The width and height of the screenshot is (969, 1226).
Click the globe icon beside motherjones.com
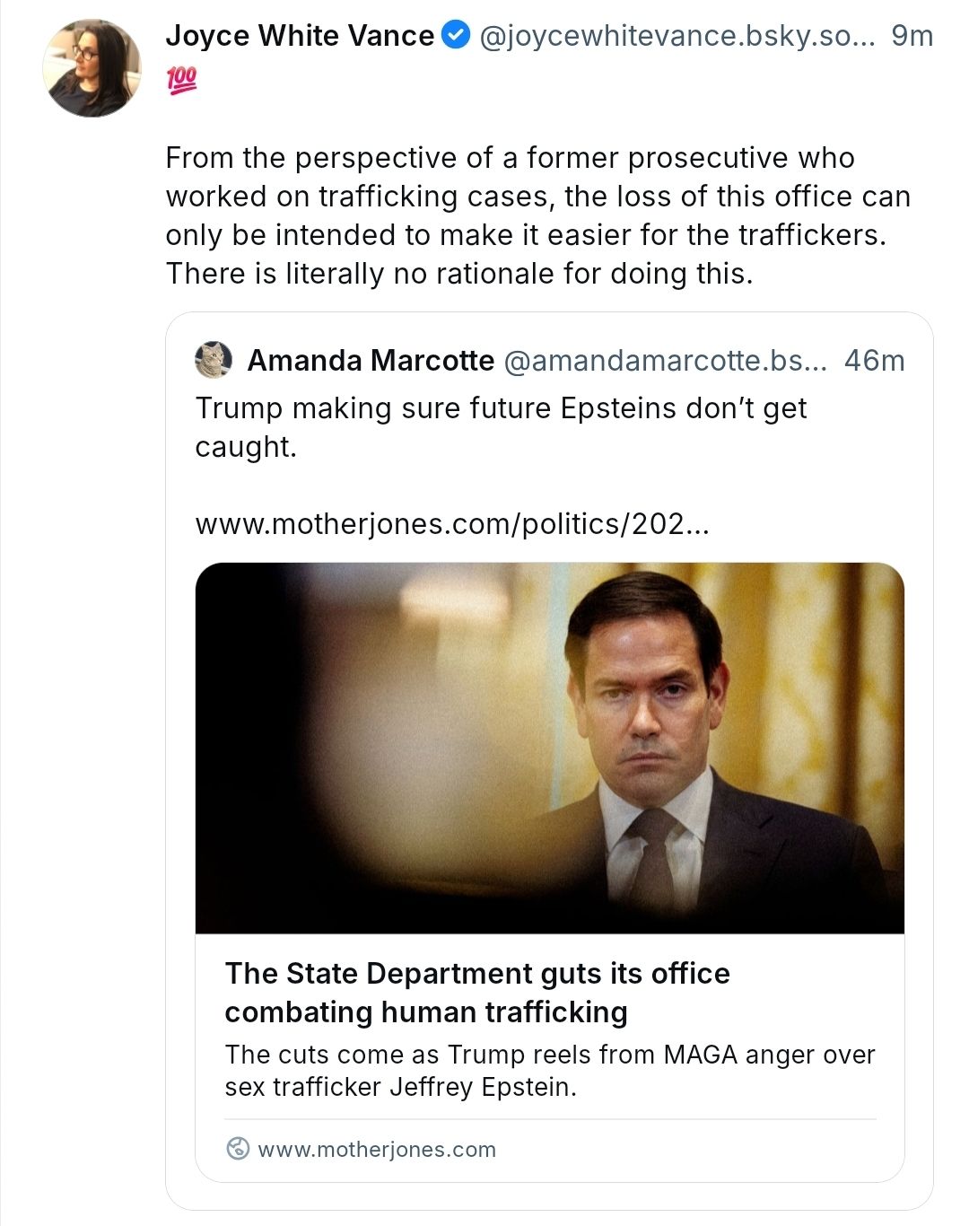point(238,1149)
